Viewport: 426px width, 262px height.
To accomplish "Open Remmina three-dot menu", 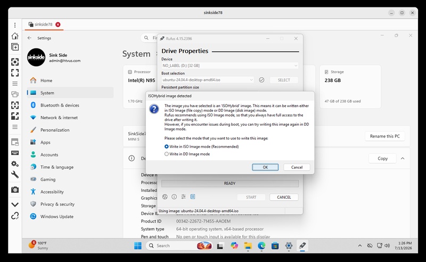I will pos(15,25).
